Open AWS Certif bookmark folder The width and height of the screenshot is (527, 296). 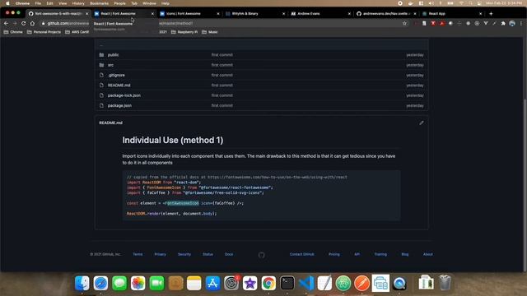coord(77,32)
